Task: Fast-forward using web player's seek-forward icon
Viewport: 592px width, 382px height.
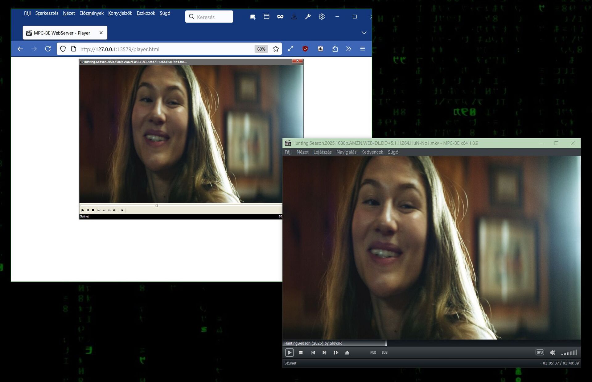Action: pos(109,210)
